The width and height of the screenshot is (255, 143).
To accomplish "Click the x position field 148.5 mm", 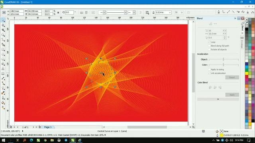I will 17,11.
